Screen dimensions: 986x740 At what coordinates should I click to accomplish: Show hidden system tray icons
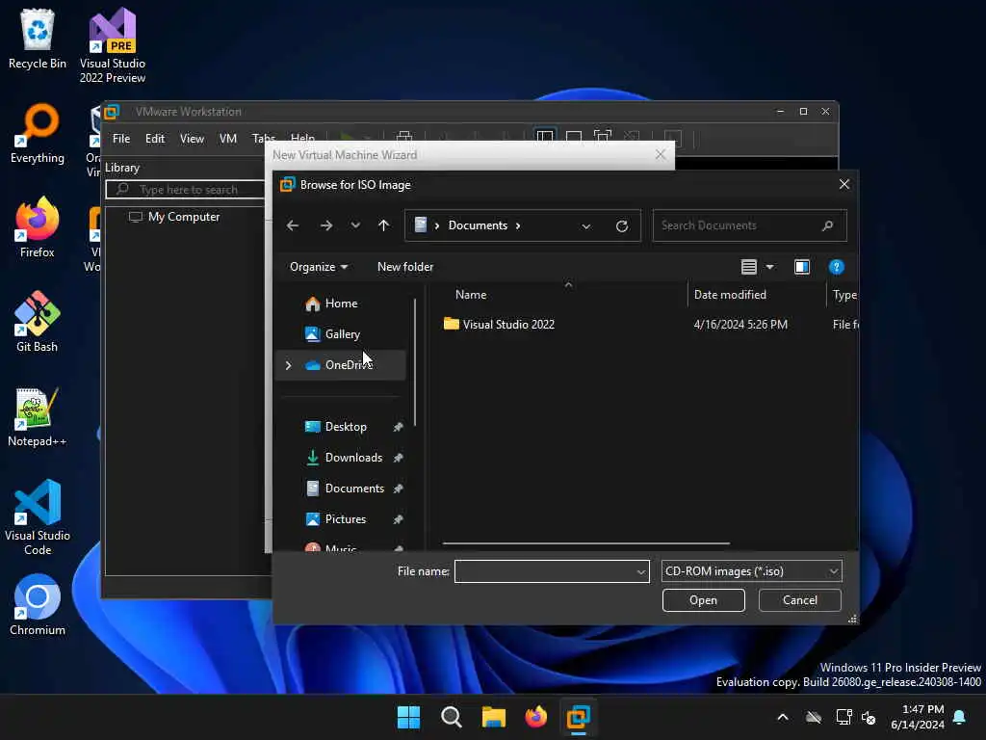(x=783, y=717)
